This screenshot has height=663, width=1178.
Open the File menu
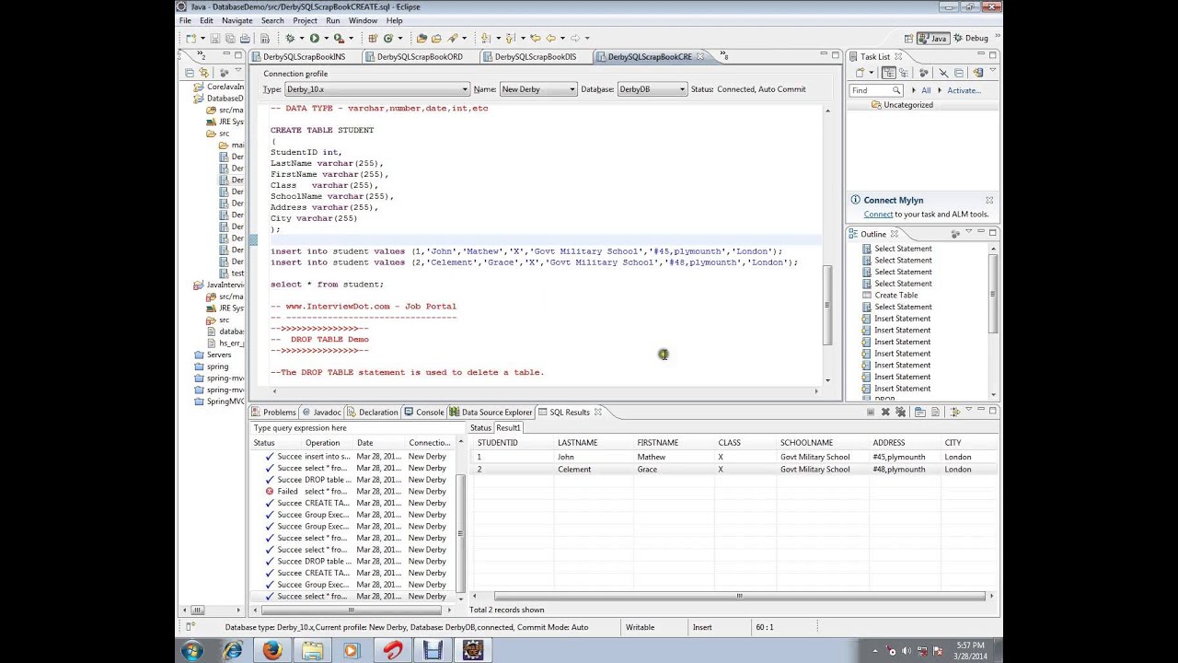pyautogui.click(x=185, y=20)
